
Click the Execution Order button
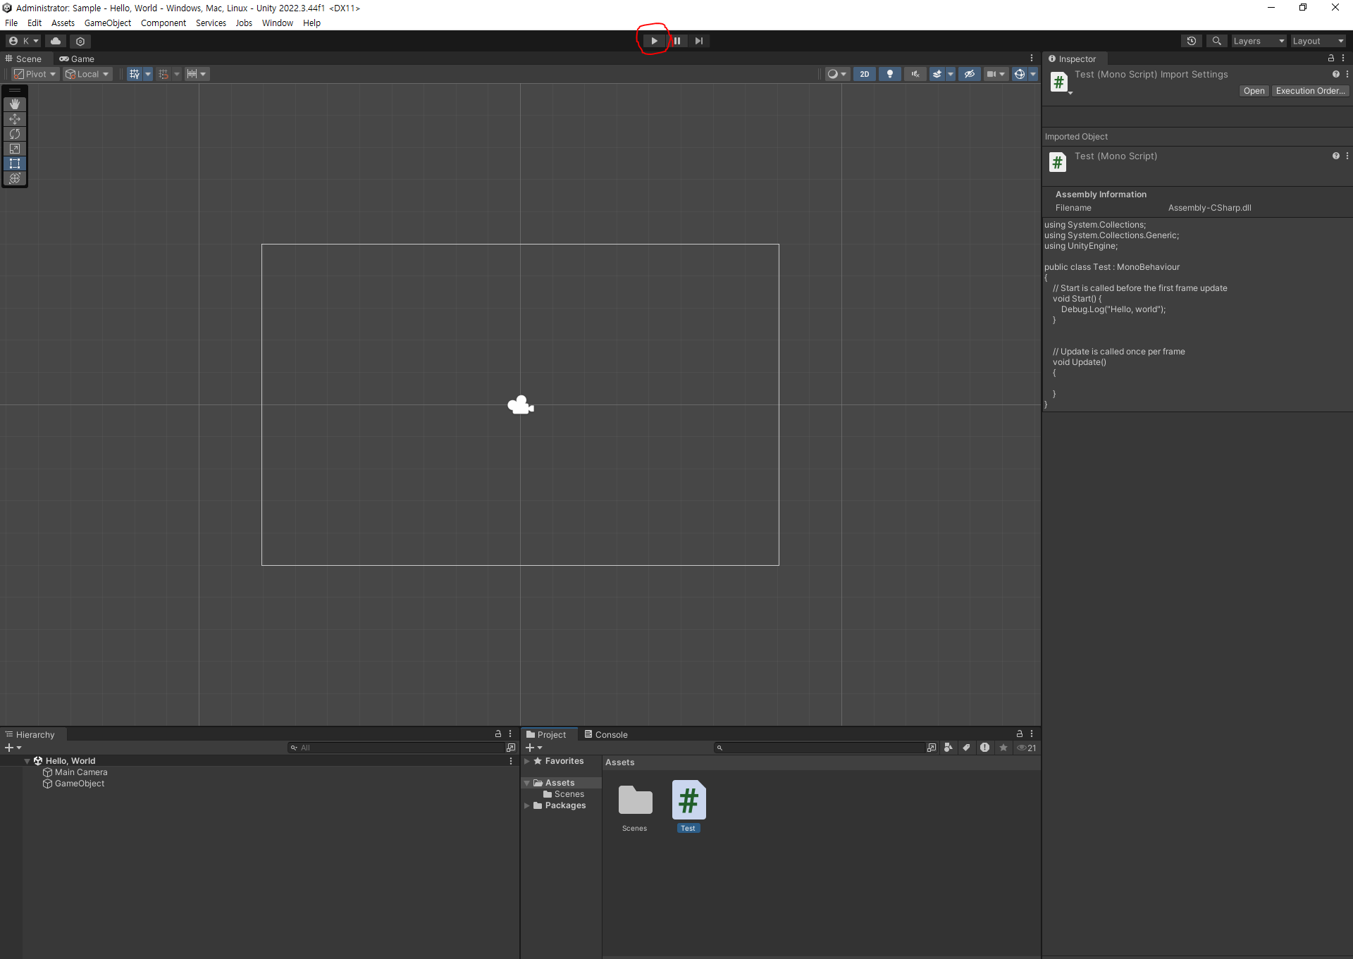tap(1310, 91)
